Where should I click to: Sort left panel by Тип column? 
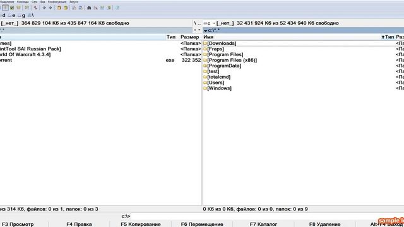(x=171, y=37)
